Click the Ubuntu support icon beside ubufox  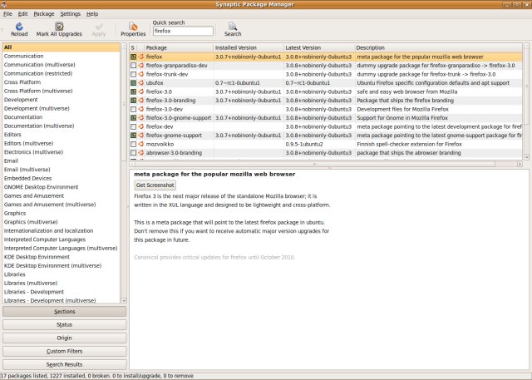coord(140,83)
